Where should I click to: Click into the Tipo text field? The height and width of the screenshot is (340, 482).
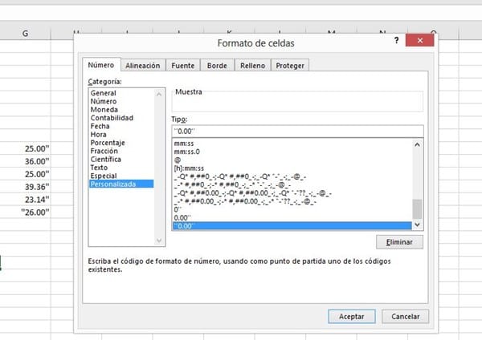297,131
